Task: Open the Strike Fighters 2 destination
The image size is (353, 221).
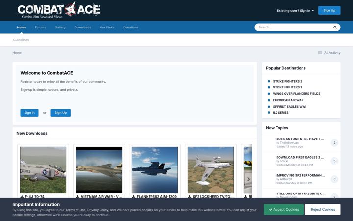Action: [287, 81]
